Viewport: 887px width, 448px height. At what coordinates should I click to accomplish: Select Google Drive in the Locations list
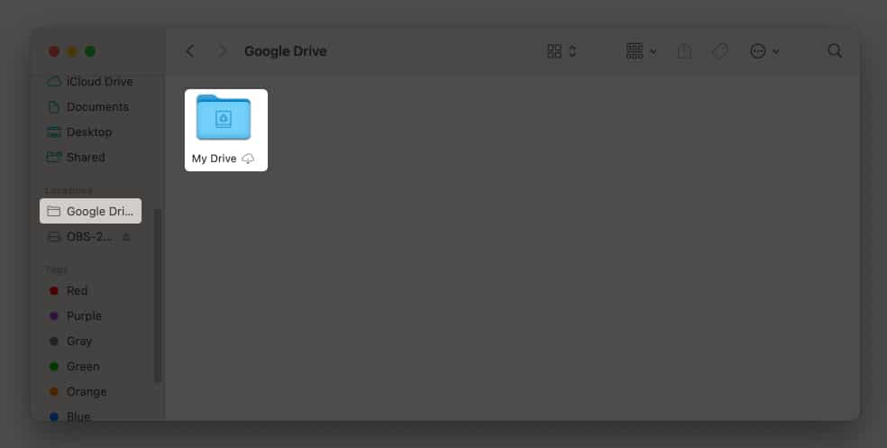pos(90,211)
